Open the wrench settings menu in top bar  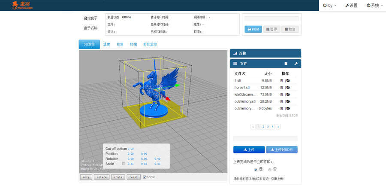[x=351, y=6]
